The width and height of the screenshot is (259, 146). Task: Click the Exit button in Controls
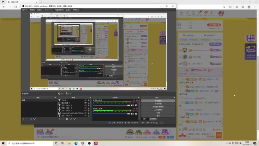coord(158,116)
